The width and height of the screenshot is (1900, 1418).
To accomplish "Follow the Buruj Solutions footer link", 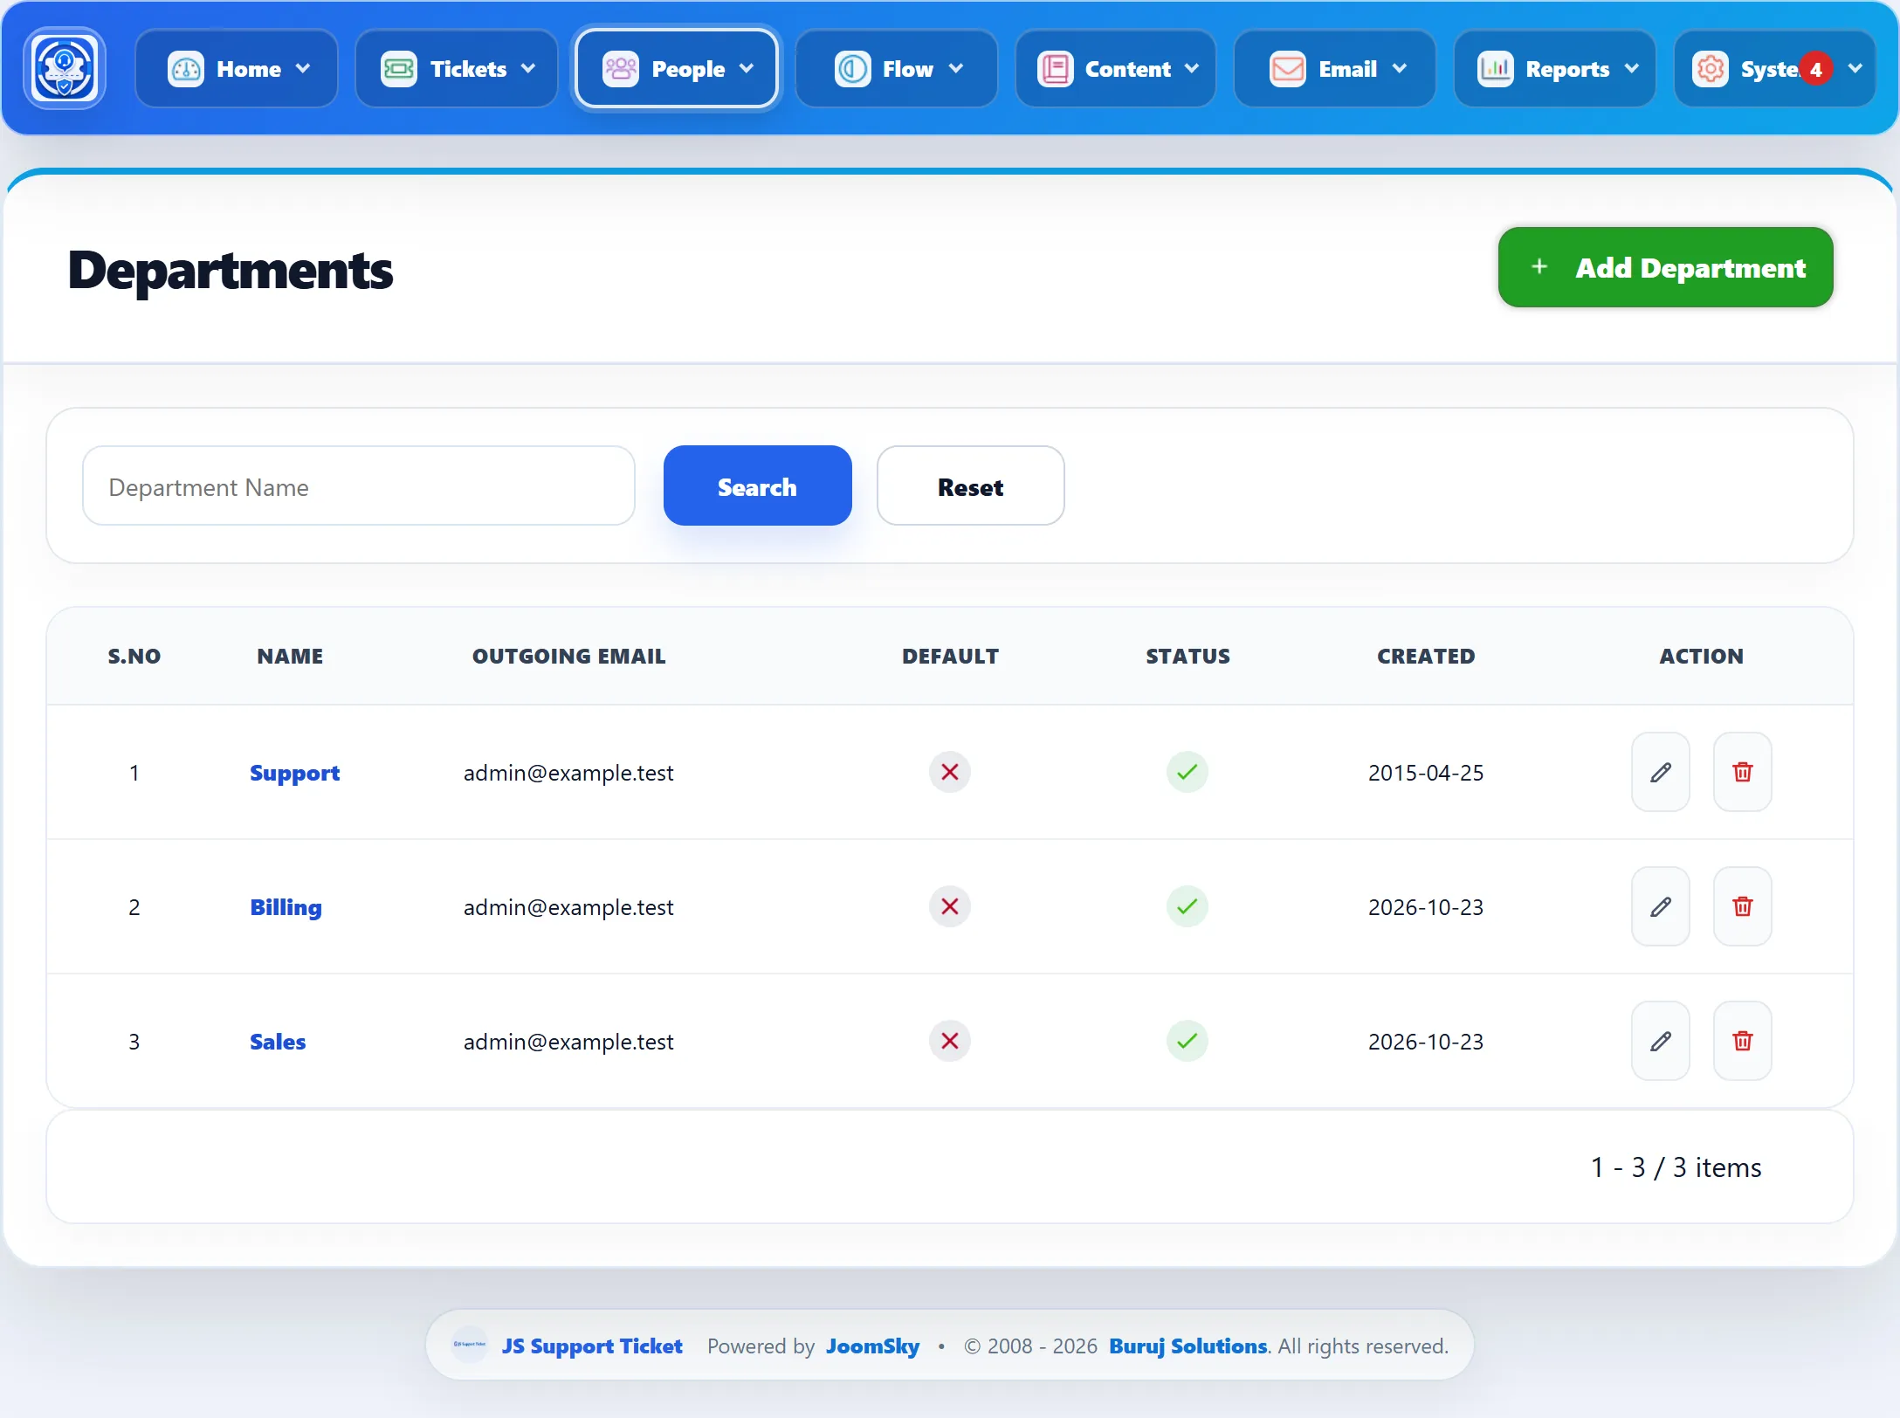I will pyautogui.click(x=1187, y=1346).
